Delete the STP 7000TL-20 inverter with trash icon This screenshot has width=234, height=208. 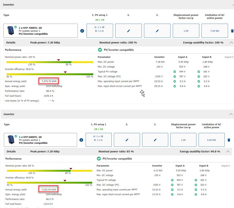point(232,31)
